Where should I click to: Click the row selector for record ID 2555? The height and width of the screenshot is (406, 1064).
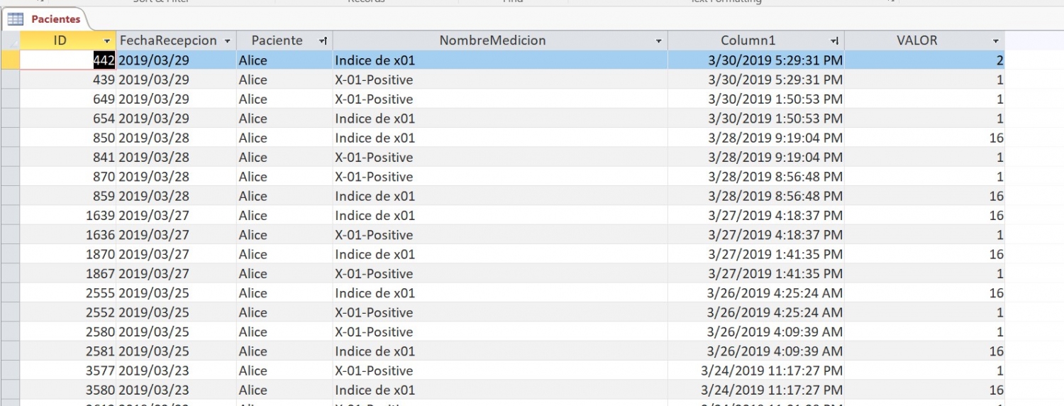[x=10, y=293]
